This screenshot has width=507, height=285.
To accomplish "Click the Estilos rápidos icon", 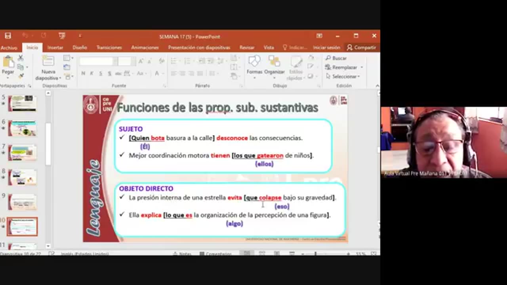I will (x=296, y=62).
